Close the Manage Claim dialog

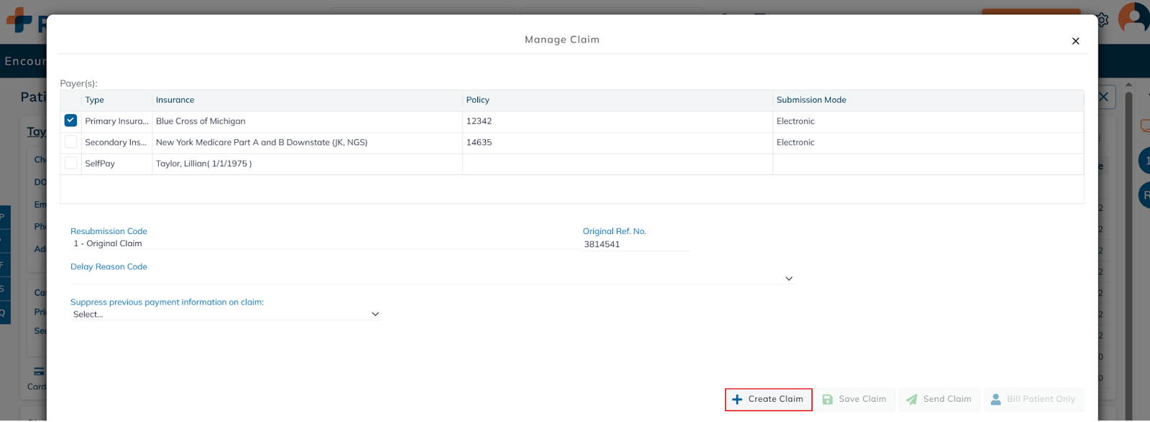pyautogui.click(x=1075, y=41)
